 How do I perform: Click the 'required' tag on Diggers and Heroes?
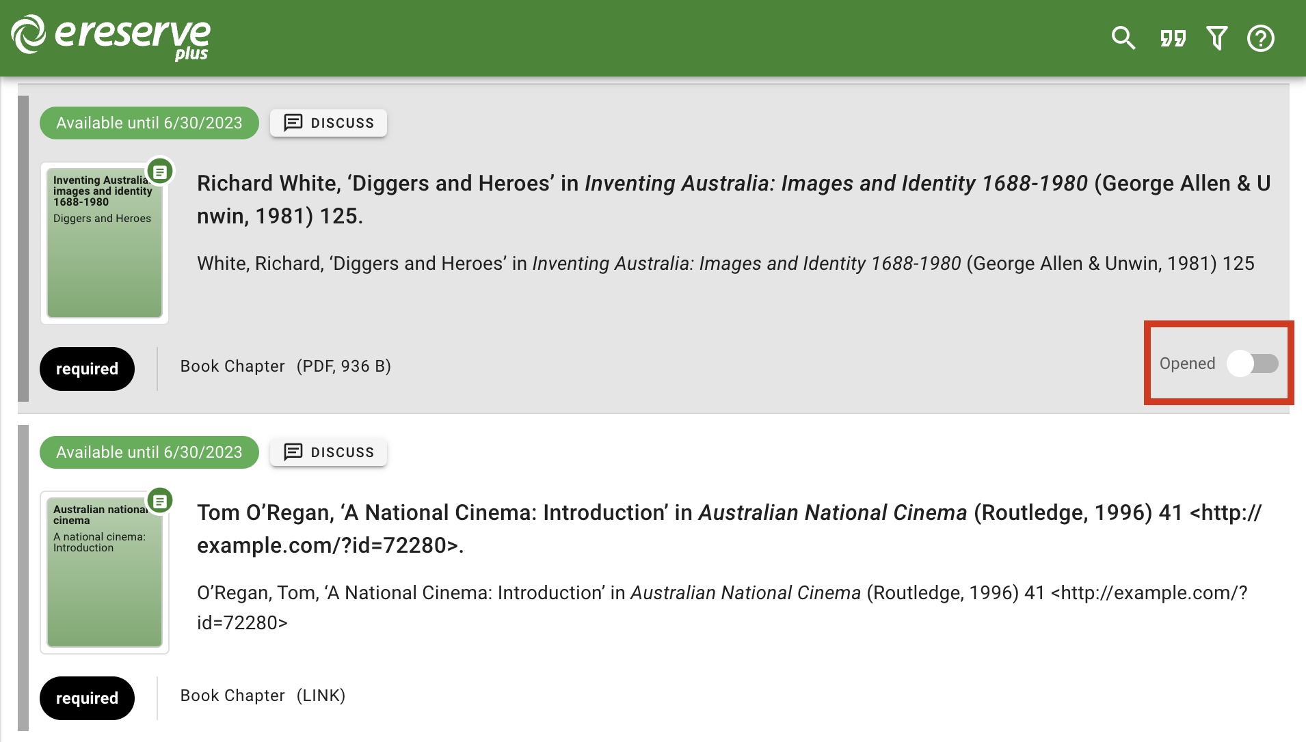87,369
